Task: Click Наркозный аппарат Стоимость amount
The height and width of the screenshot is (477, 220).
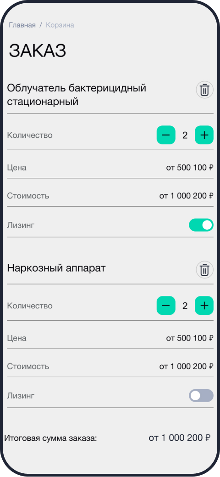Action: [x=187, y=366]
